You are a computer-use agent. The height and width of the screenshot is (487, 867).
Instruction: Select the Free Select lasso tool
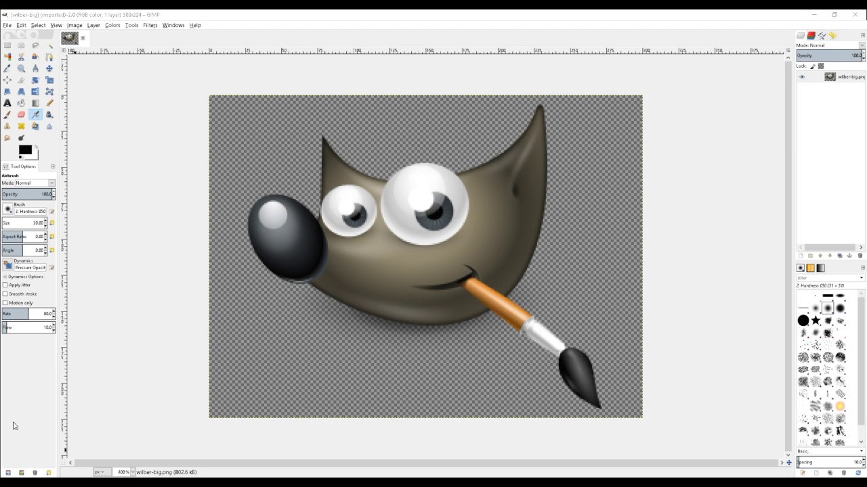click(x=35, y=45)
